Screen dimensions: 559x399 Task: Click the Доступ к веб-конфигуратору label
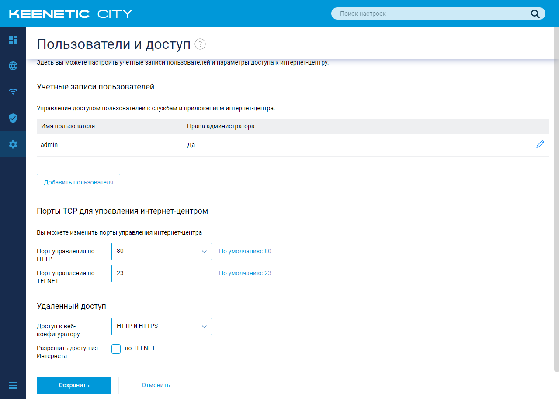59,330
